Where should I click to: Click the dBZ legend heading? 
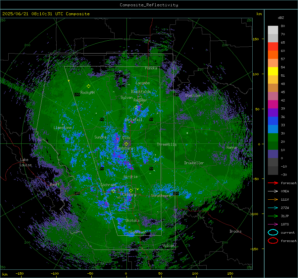point(281,18)
